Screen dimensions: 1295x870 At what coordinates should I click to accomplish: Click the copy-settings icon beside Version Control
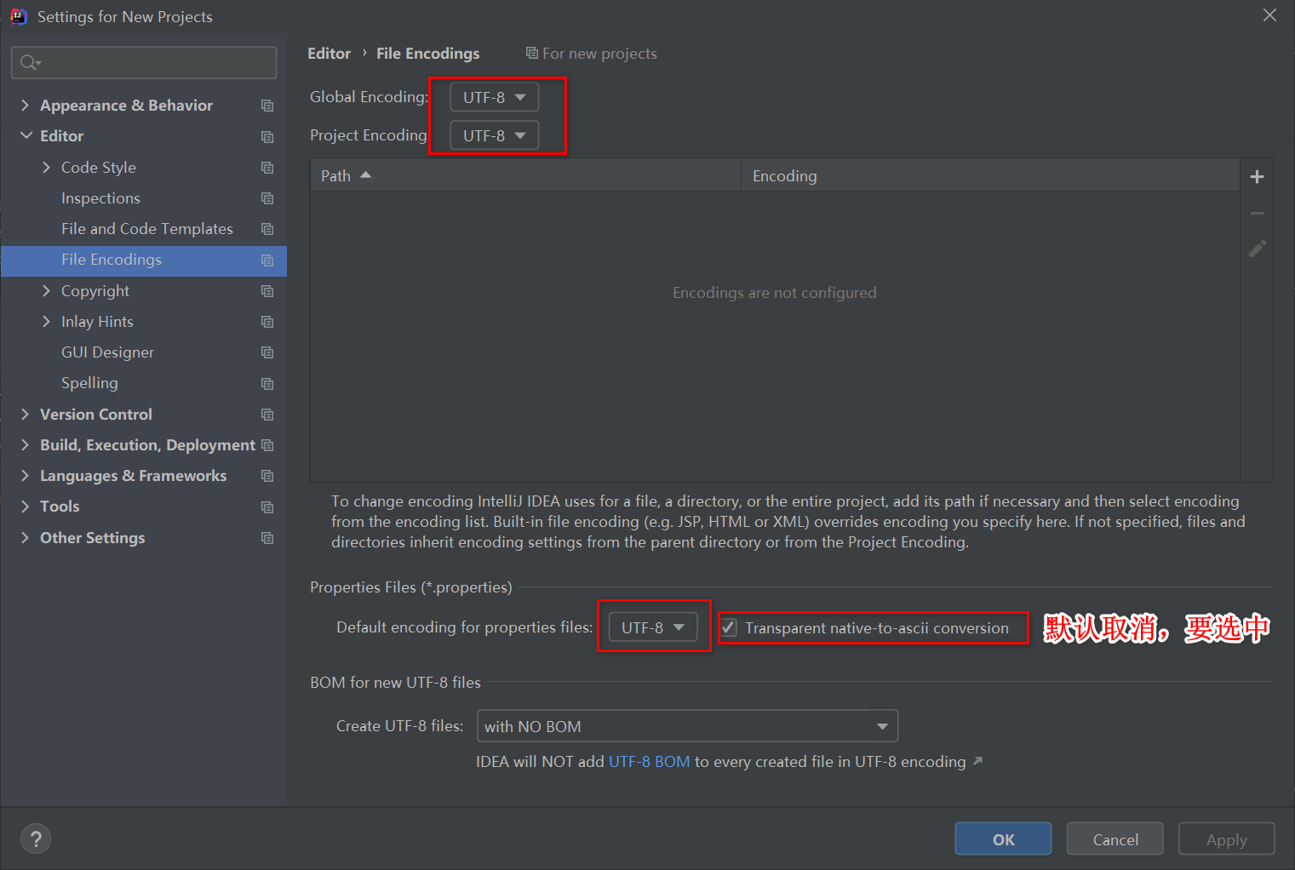(x=266, y=415)
